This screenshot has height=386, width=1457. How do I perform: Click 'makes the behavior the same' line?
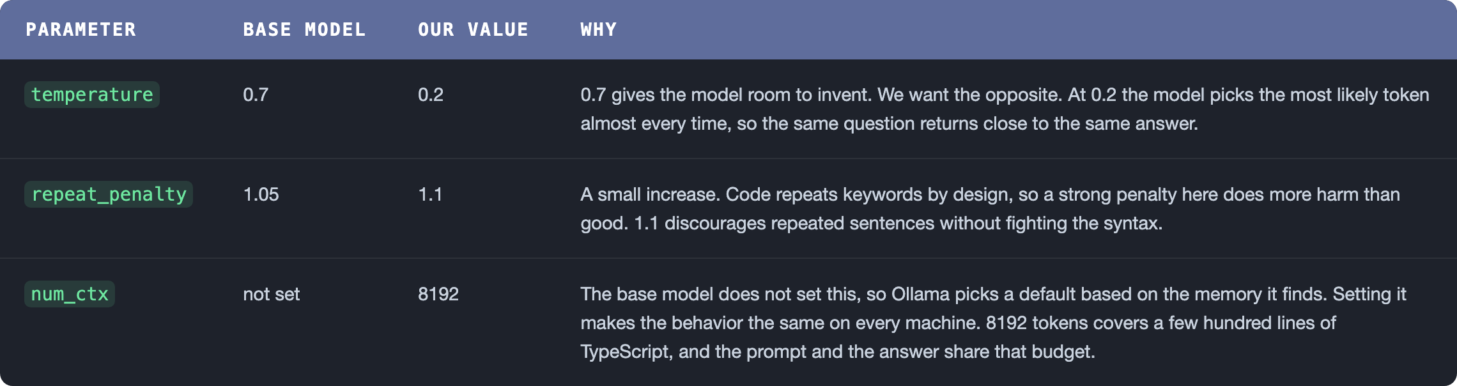tap(958, 323)
